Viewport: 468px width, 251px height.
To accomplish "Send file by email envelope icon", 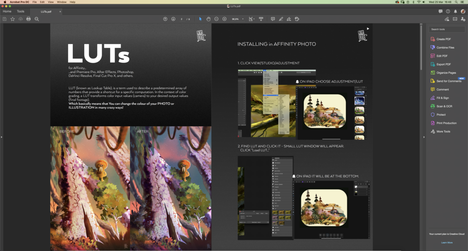I will coord(455,19).
